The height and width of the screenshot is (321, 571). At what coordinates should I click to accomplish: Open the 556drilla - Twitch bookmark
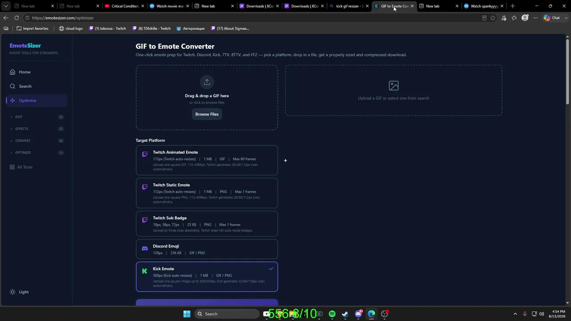(x=151, y=29)
